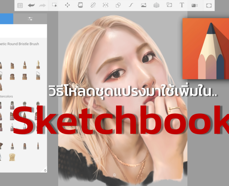Toggle full screen UI frame icon
This screenshot has width=229, height=186.
[x=209, y=6]
